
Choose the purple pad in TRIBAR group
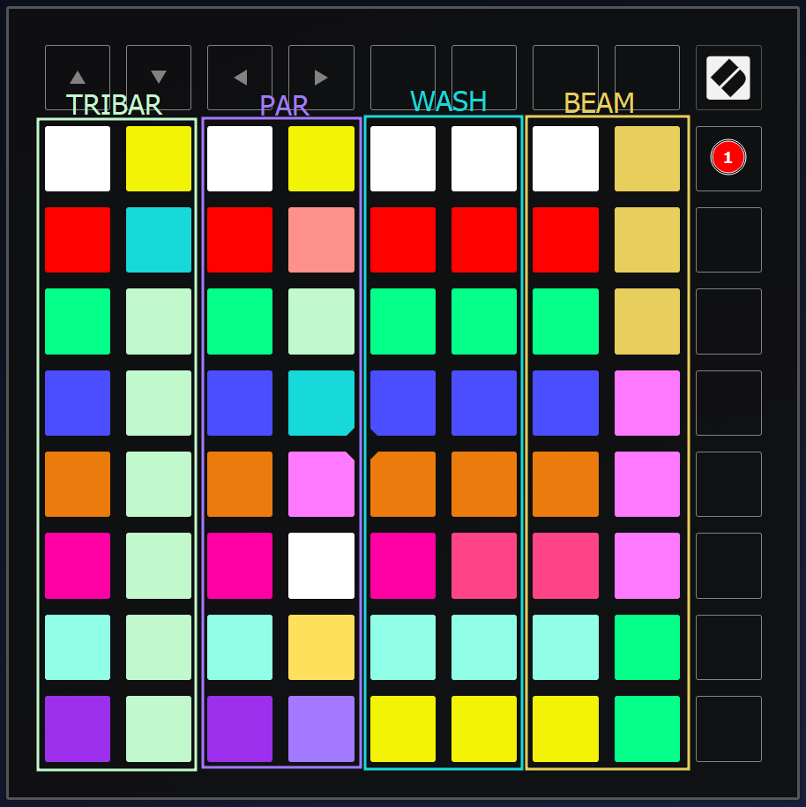click(78, 729)
